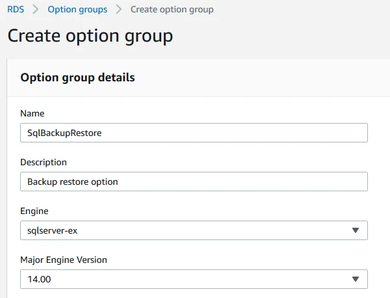390x298 pixels.
Task: Click the 'Option group details' section header
Action: point(77,77)
